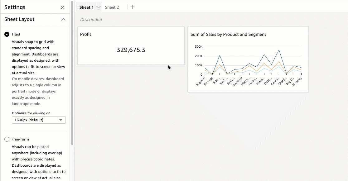Click the sheet Description field
Screen dimensions: 348x181
click(x=91, y=20)
